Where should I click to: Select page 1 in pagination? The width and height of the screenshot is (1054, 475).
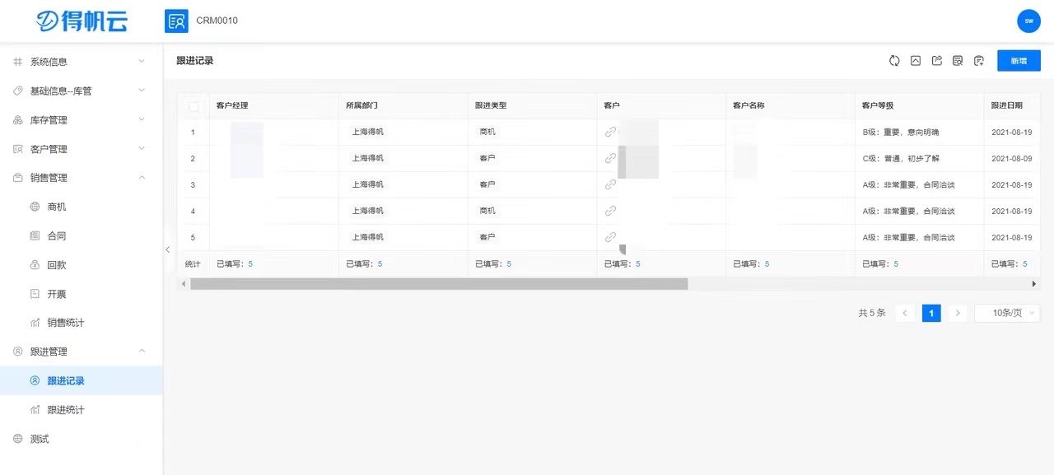tap(931, 313)
